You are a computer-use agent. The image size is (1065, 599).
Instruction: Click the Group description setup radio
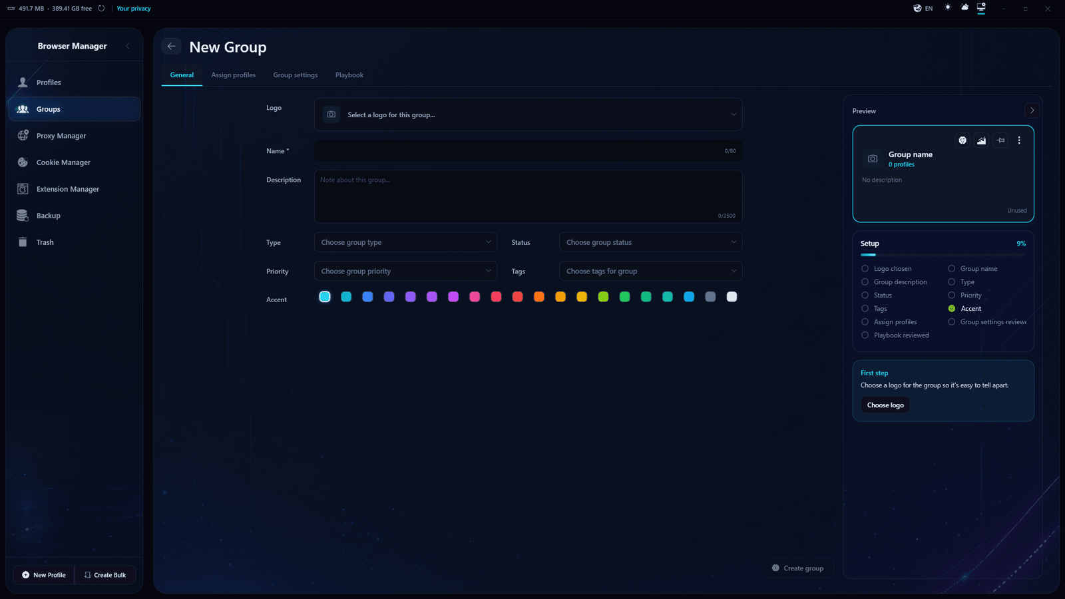point(865,282)
